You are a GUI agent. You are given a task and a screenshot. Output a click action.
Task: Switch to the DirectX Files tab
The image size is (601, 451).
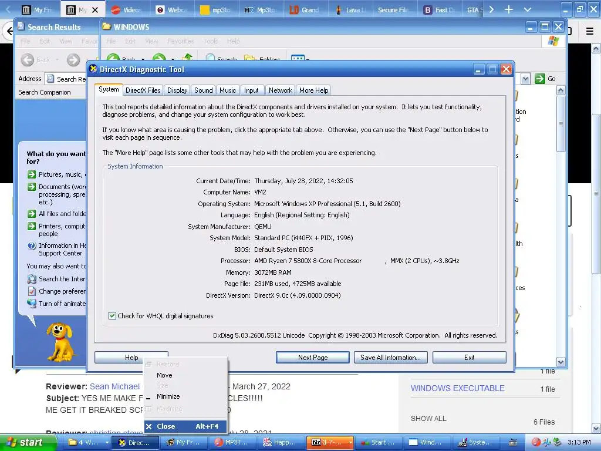tap(143, 90)
